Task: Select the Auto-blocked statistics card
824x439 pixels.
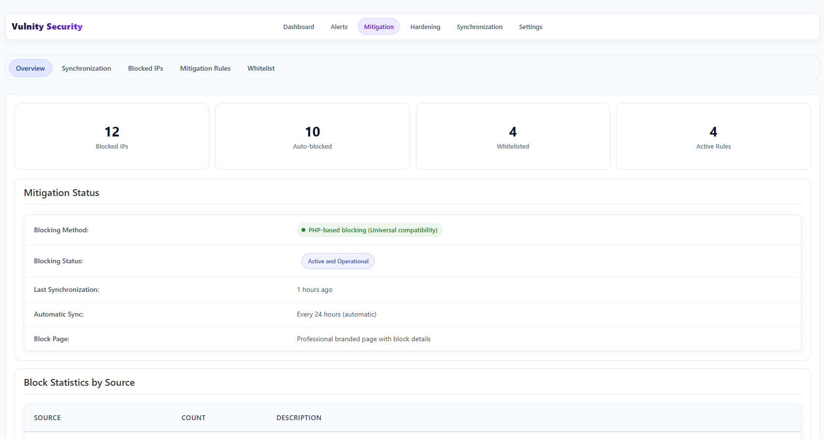Action: click(312, 136)
